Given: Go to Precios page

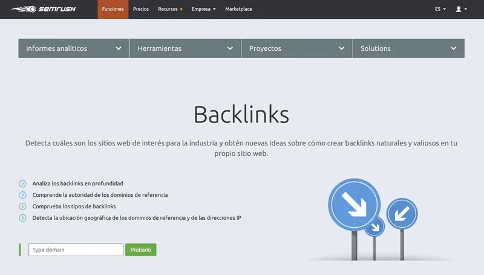Looking at the screenshot, I should pyautogui.click(x=141, y=9).
